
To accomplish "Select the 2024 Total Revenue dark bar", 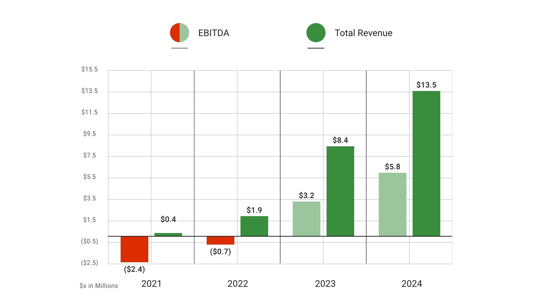I will 426,164.
